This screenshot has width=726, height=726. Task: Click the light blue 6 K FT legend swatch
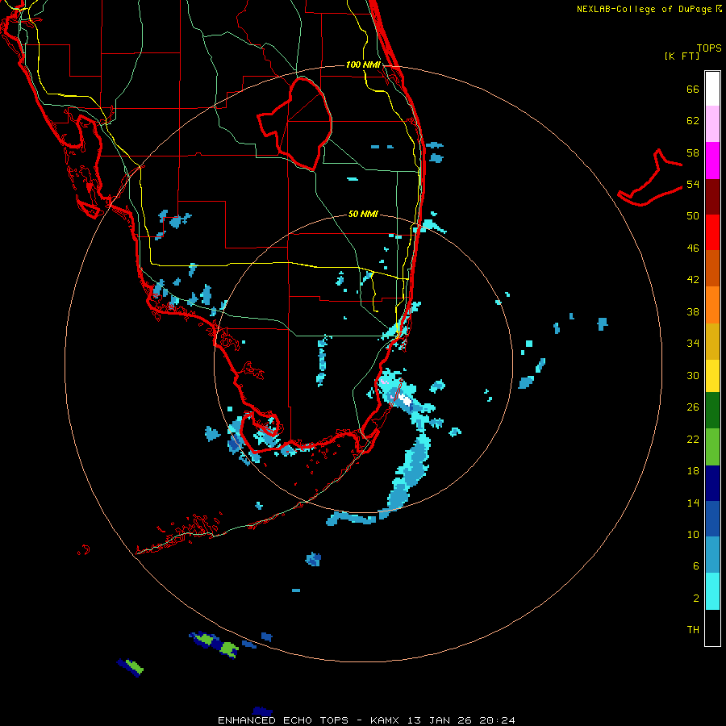point(712,555)
